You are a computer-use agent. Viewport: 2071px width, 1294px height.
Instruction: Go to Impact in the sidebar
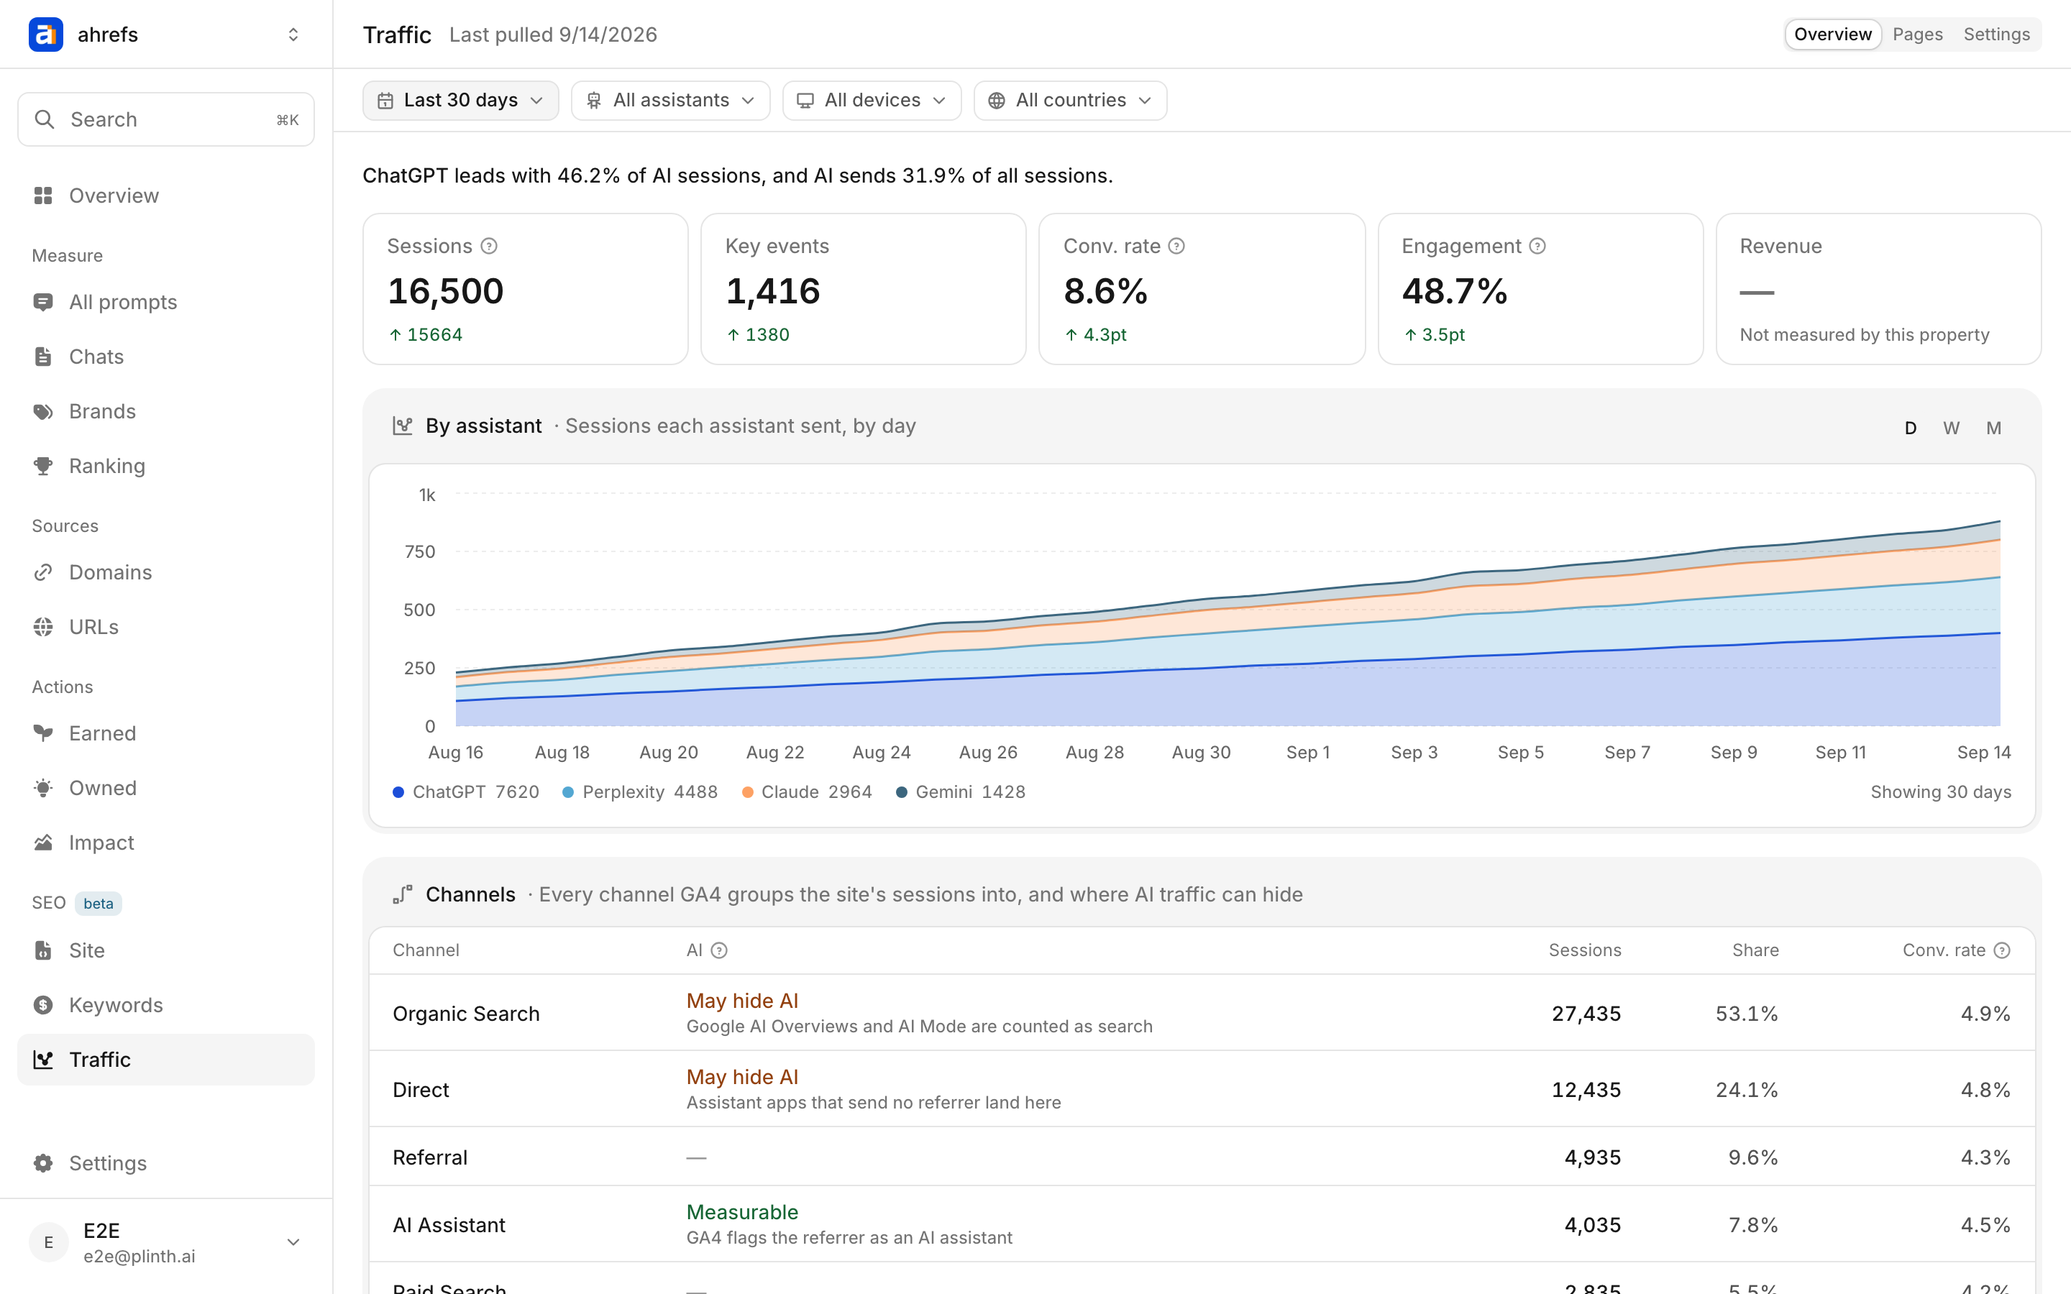166,843
